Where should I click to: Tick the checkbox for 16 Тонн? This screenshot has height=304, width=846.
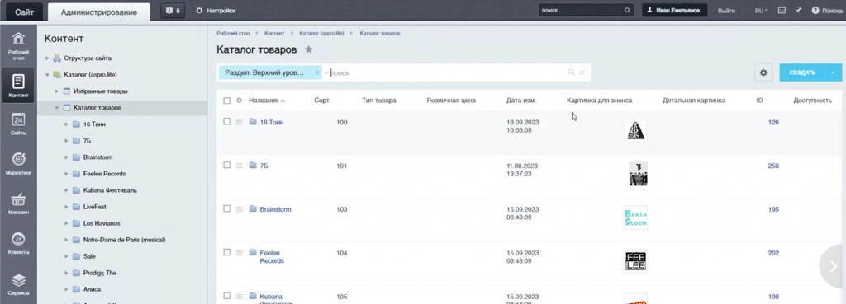[x=226, y=122]
